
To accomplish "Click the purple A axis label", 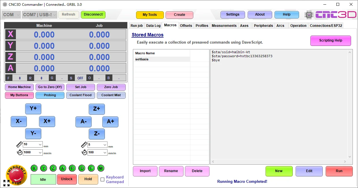I will click(11, 68).
